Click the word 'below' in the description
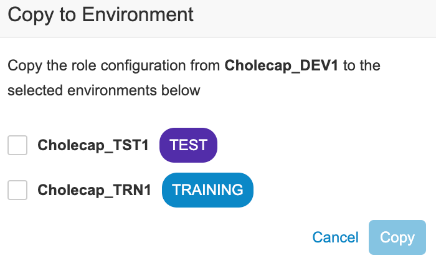Viewport: 436px width, 263px height. click(183, 90)
